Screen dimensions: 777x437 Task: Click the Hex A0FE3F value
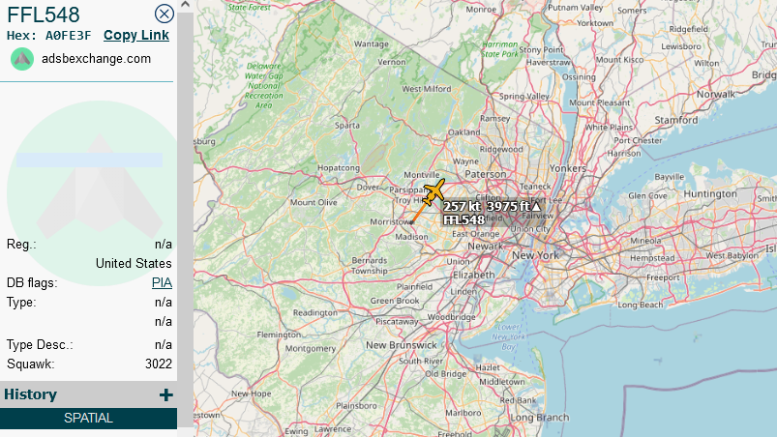click(x=69, y=36)
